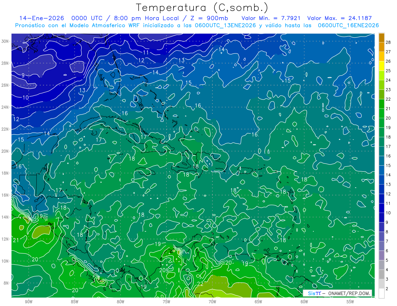Click legend label 2 on color scale

click(x=387, y=289)
